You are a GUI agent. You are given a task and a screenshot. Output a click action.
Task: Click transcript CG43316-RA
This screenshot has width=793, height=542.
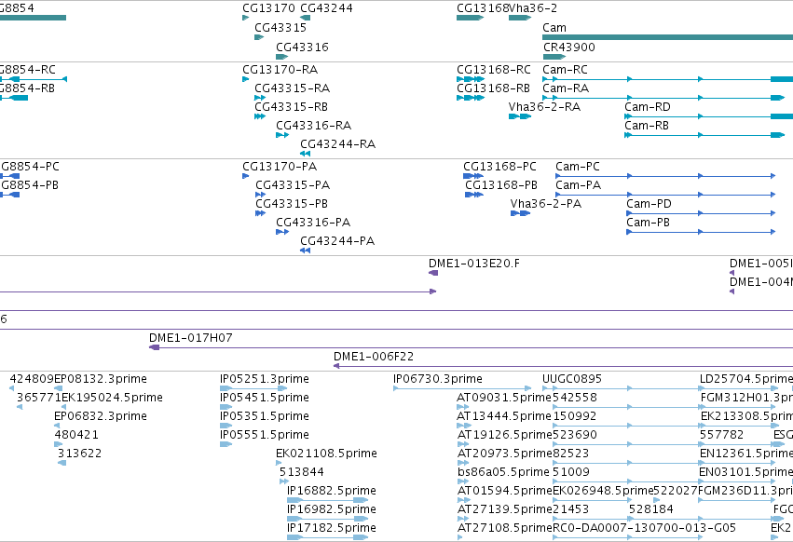[282, 135]
